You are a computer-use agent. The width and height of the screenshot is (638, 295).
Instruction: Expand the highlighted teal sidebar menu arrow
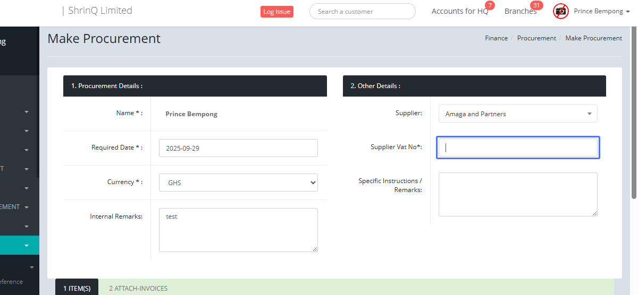pos(27,246)
